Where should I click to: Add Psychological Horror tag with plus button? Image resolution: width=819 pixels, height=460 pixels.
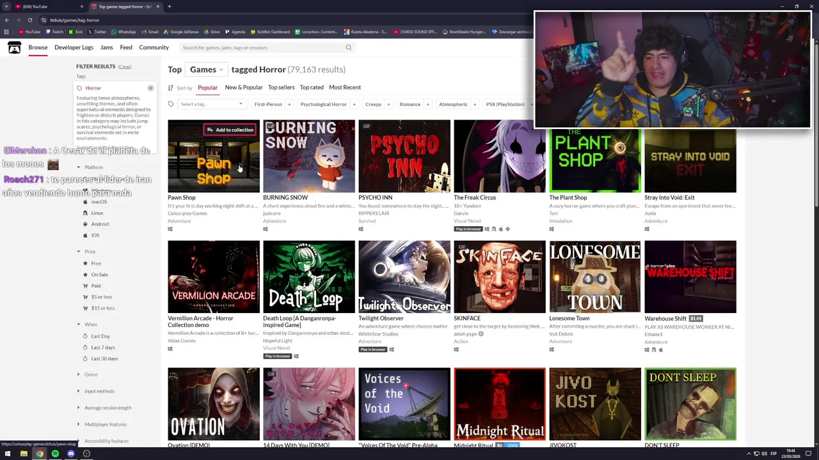coord(354,104)
